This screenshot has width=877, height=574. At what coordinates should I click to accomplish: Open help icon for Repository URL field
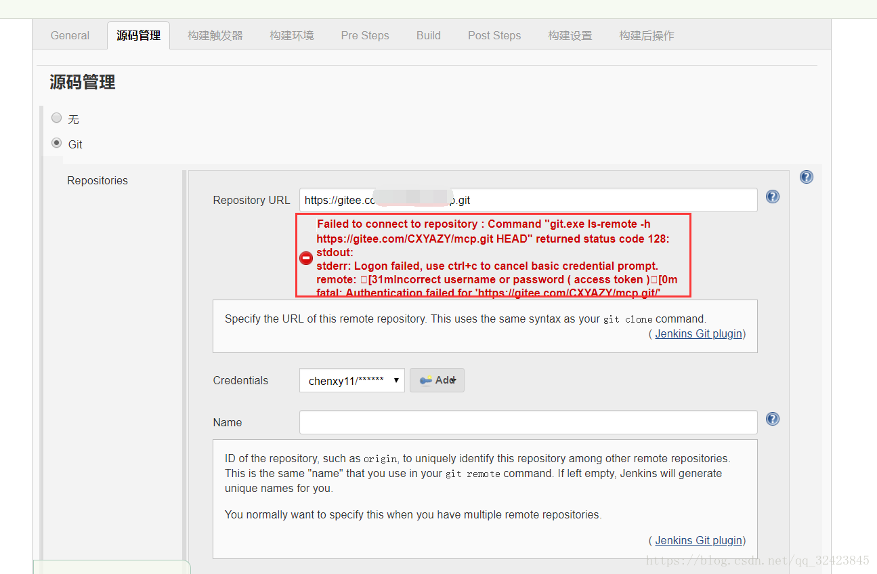pyautogui.click(x=773, y=197)
